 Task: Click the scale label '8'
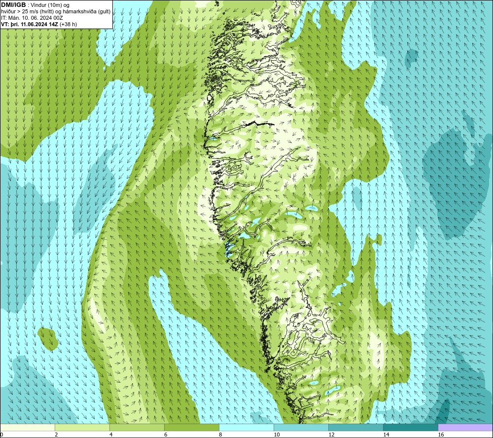point(220,435)
